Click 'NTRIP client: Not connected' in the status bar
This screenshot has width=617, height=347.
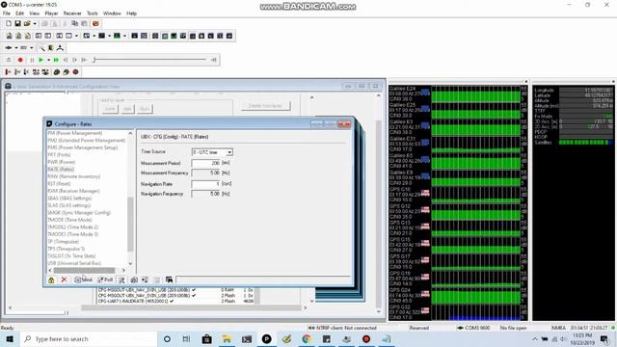click(x=342, y=328)
